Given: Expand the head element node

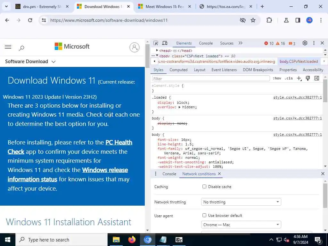Looking at the screenshot, I should pyautogui.click(x=157, y=50).
